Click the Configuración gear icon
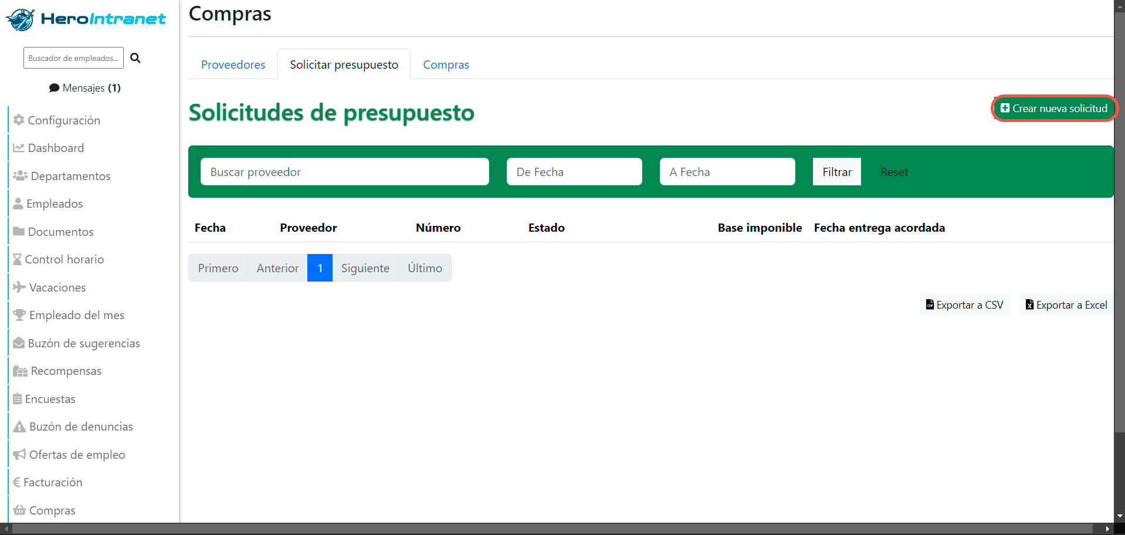 click(19, 120)
